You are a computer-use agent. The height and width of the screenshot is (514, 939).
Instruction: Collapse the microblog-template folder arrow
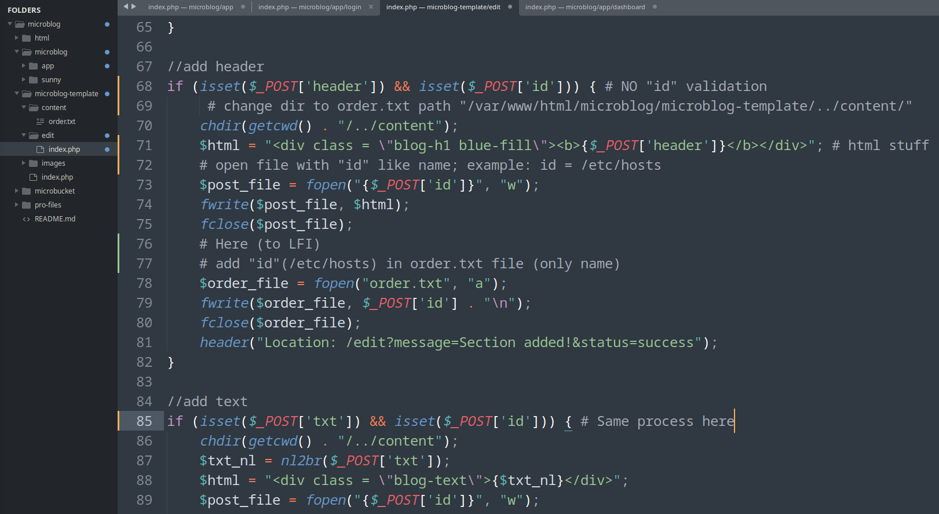point(17,94)
